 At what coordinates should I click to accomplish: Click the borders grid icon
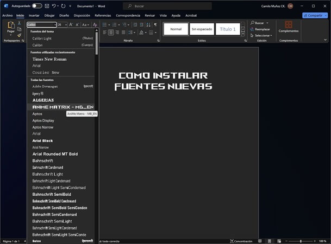[x=151, y=33]
